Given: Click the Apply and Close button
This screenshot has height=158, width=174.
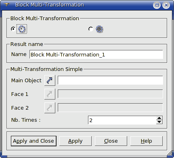Looking at the screenshot, I should click(x=34, y=141).
